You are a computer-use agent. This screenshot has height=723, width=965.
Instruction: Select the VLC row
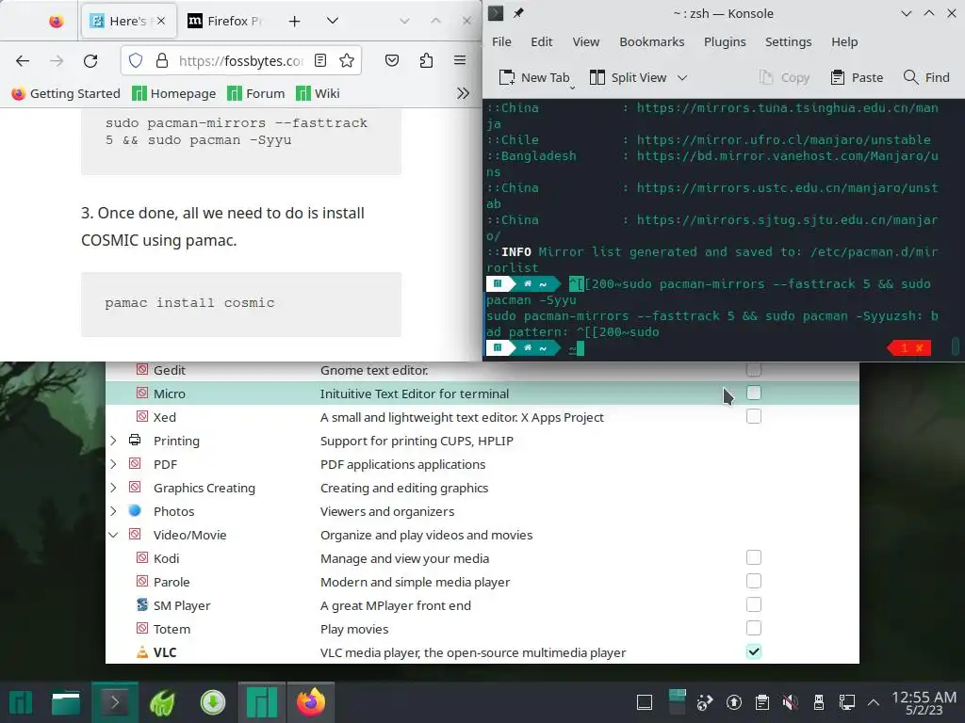(x=482, y=652)
